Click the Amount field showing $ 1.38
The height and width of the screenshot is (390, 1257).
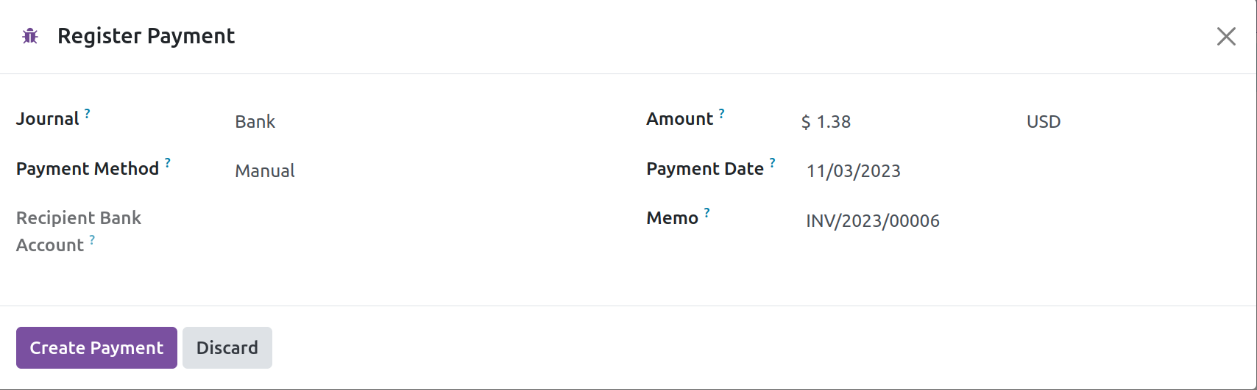(x=905, y=122)
